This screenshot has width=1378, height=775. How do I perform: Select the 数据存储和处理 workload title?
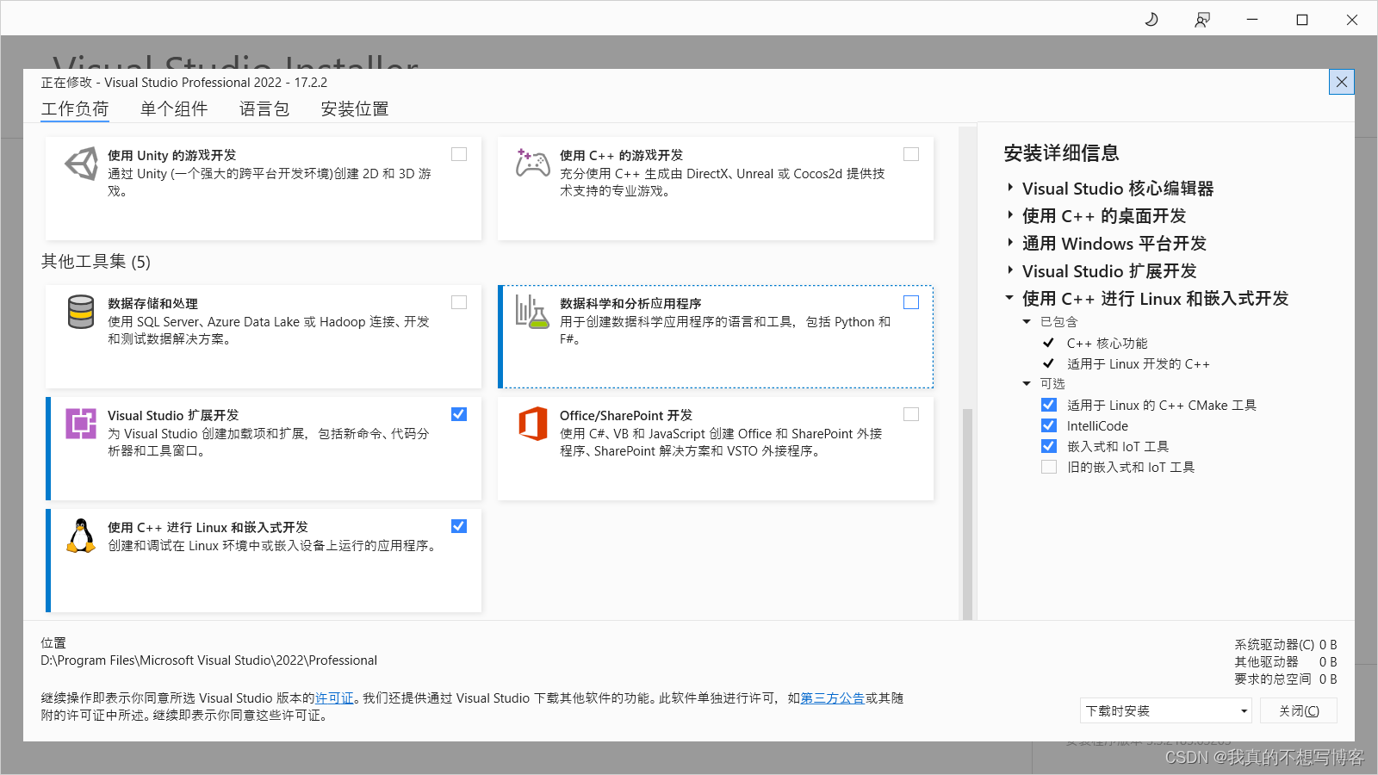(x=152, y=303)
